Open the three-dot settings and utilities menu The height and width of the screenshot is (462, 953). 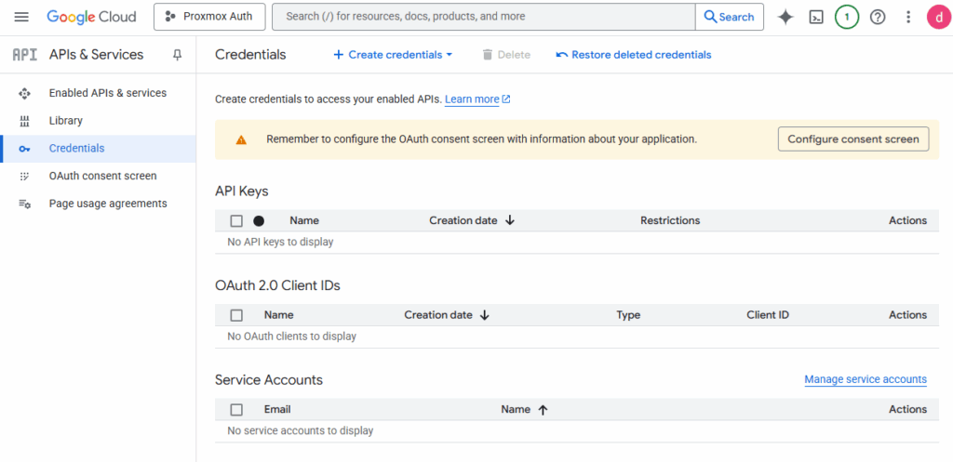coord(908,17)
